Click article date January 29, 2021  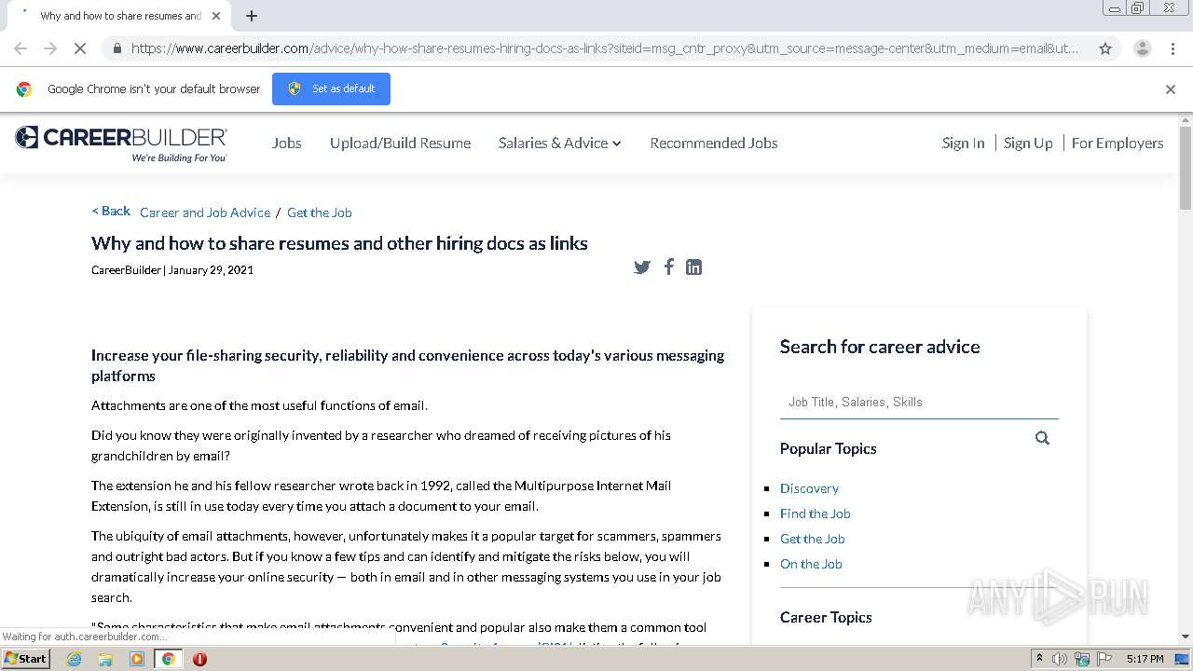pyautogui.click(x=211, y=270)
